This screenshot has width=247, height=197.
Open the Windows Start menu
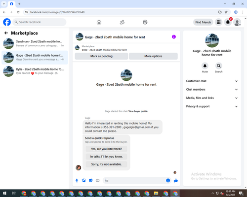point(4,193)
